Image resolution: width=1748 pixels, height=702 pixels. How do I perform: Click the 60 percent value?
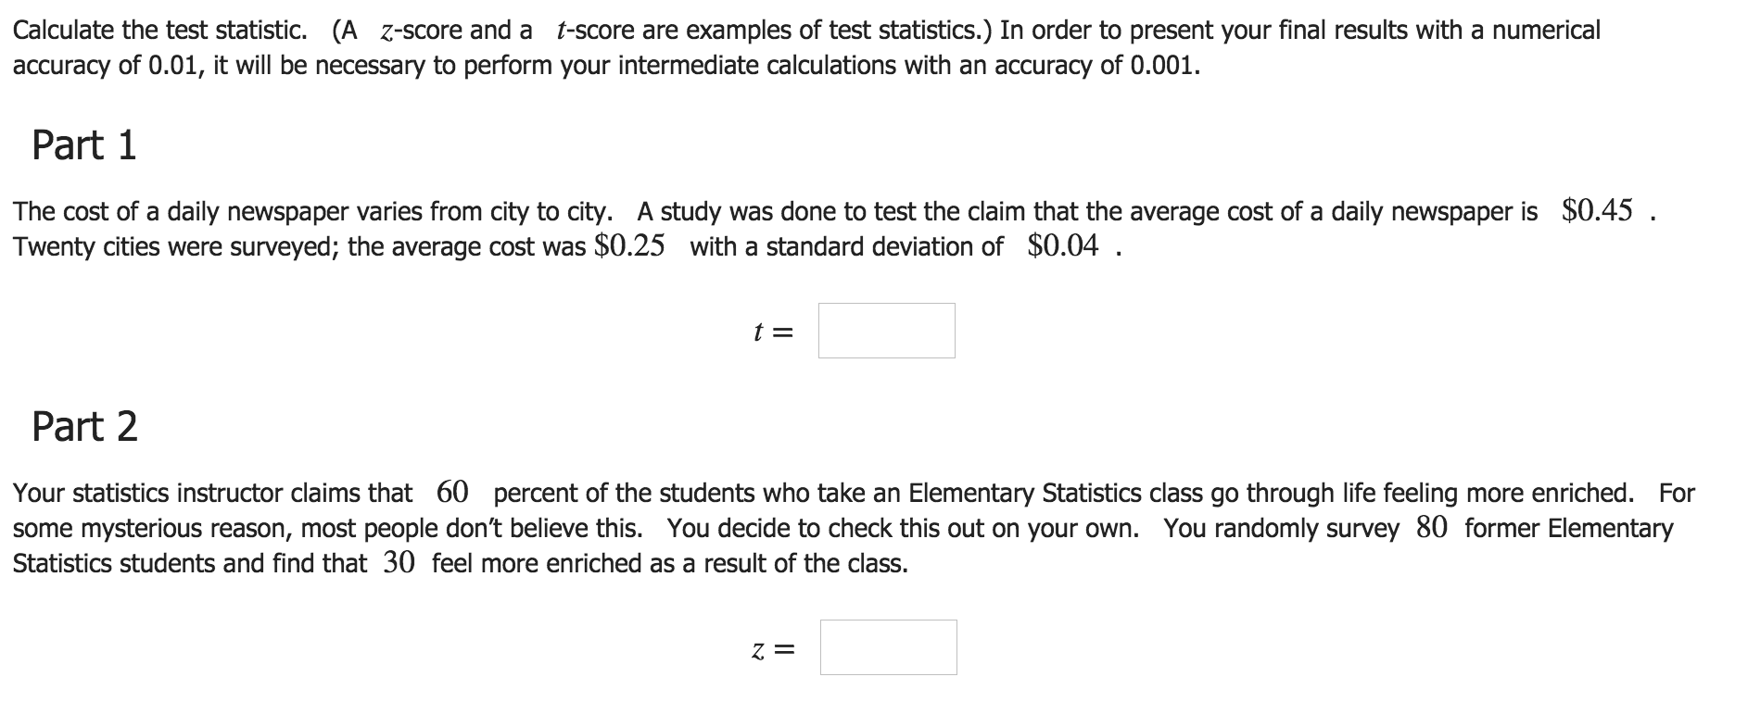[x=452, y=492]
